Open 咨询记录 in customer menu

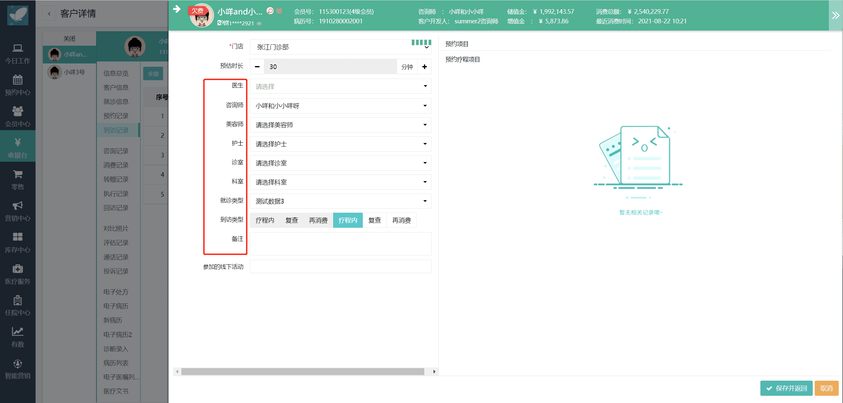click(x=116, y=151)
